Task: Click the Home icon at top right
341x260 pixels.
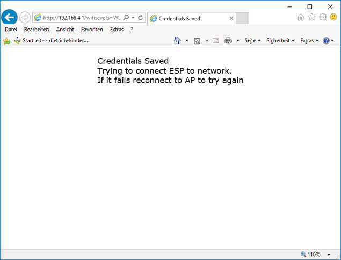Action: pyautogui.click(x=301, y=17)
